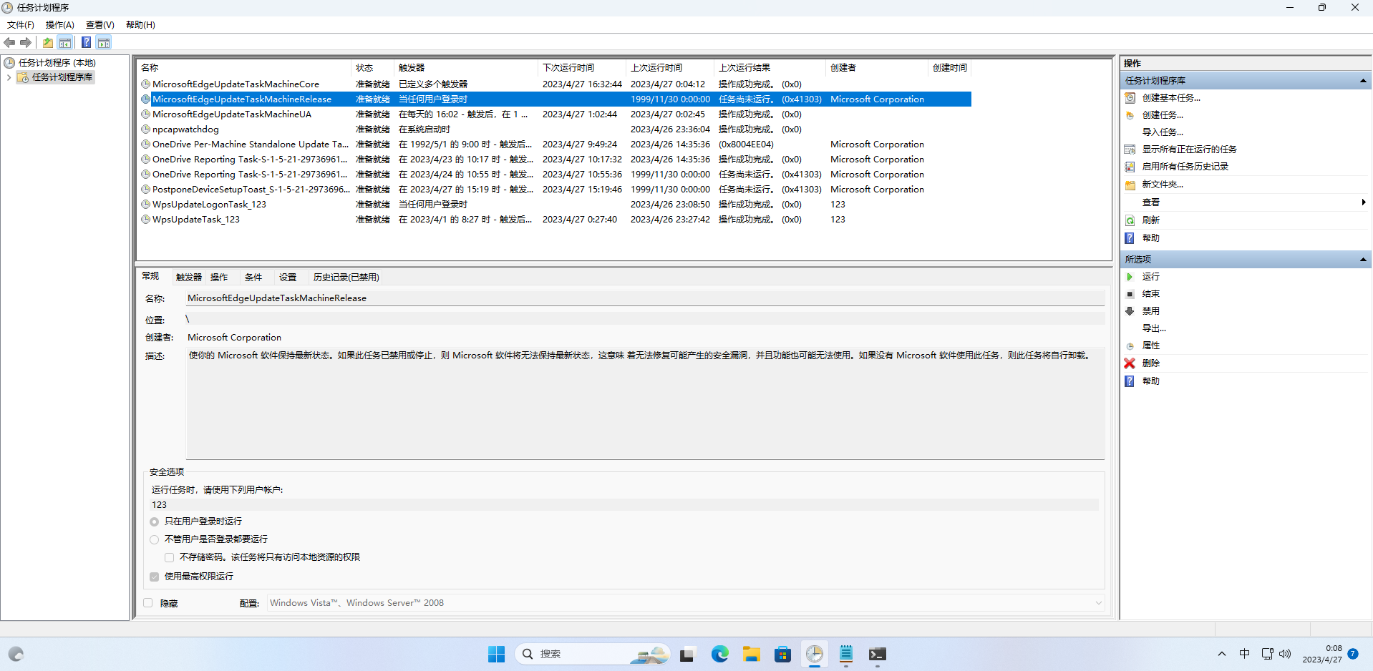Collapse the 所选项 actions section

1363,260
